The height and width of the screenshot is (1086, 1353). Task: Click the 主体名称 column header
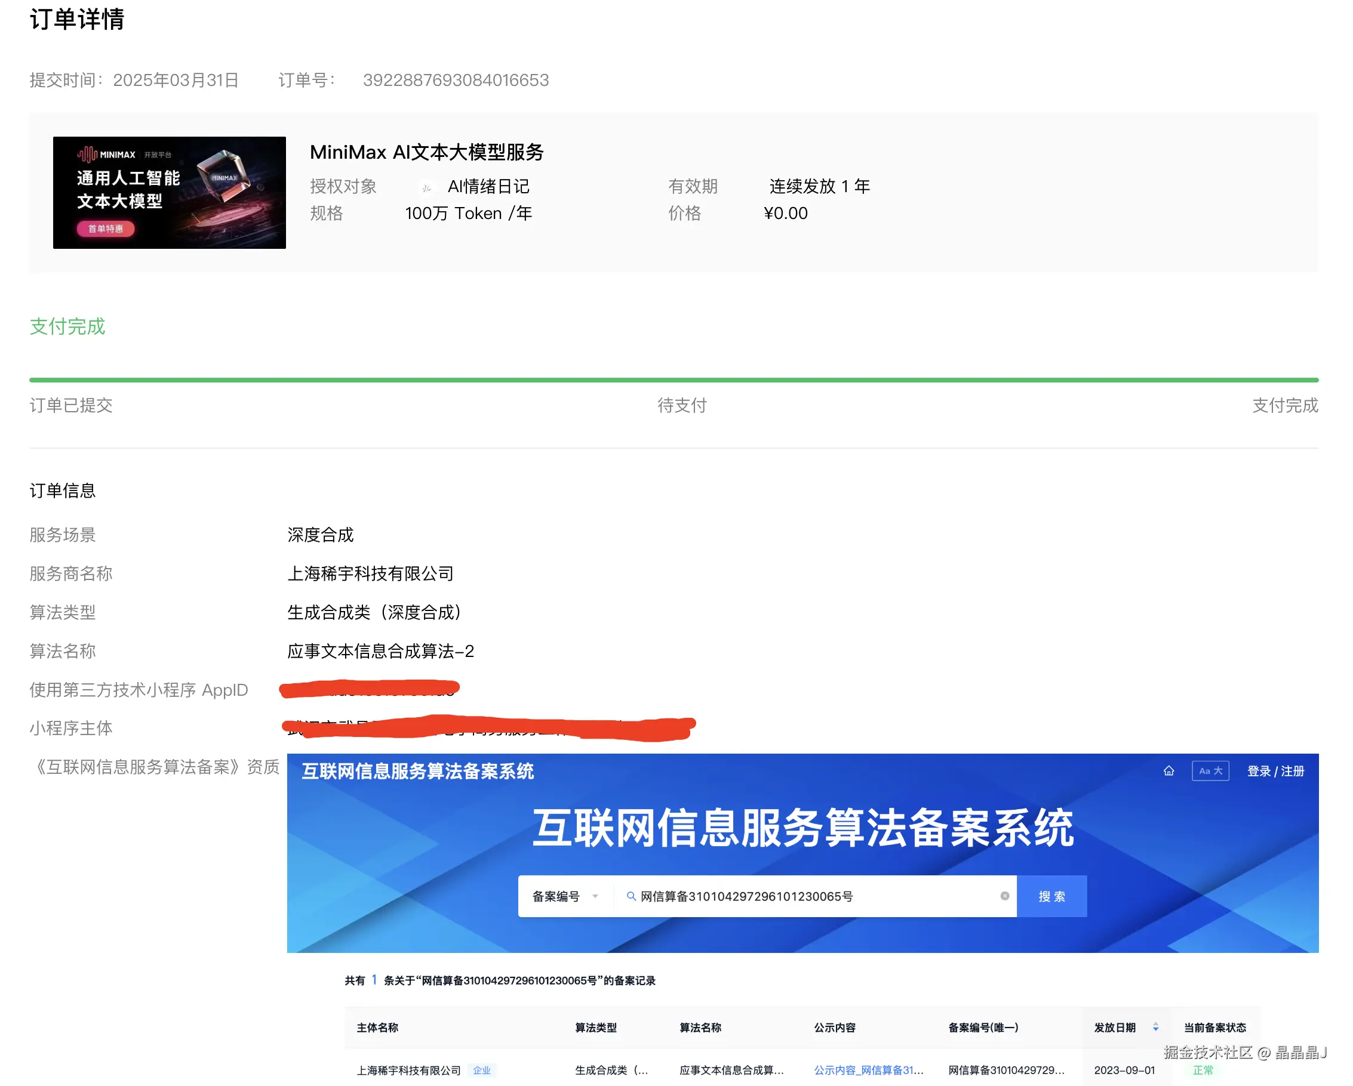coord(377,1027)
